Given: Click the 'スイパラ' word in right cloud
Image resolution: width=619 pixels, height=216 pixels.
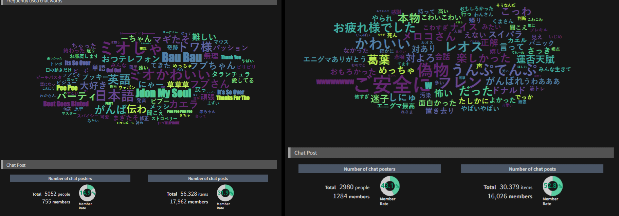Looking at the screenshot, I should 505,34.
